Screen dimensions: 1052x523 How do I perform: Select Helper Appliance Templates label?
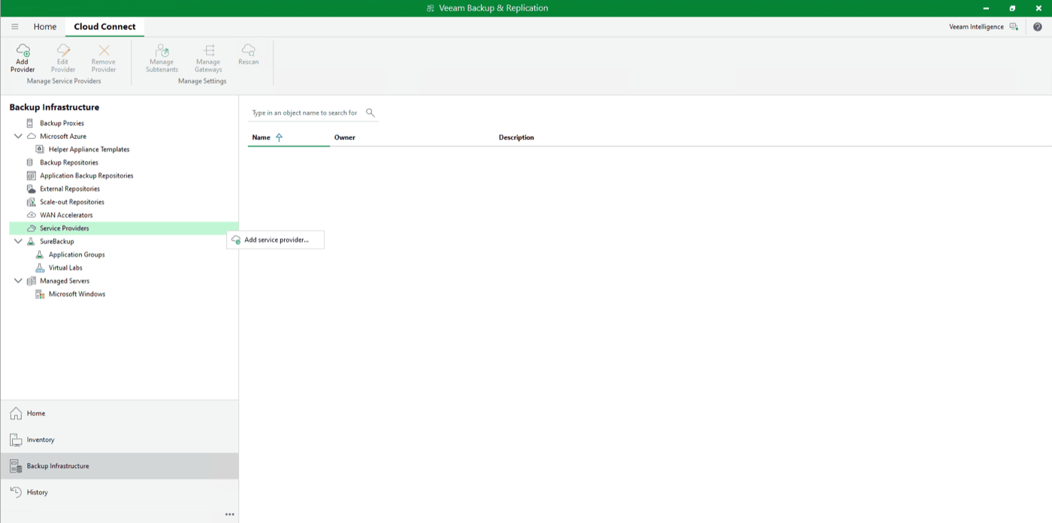89,150
